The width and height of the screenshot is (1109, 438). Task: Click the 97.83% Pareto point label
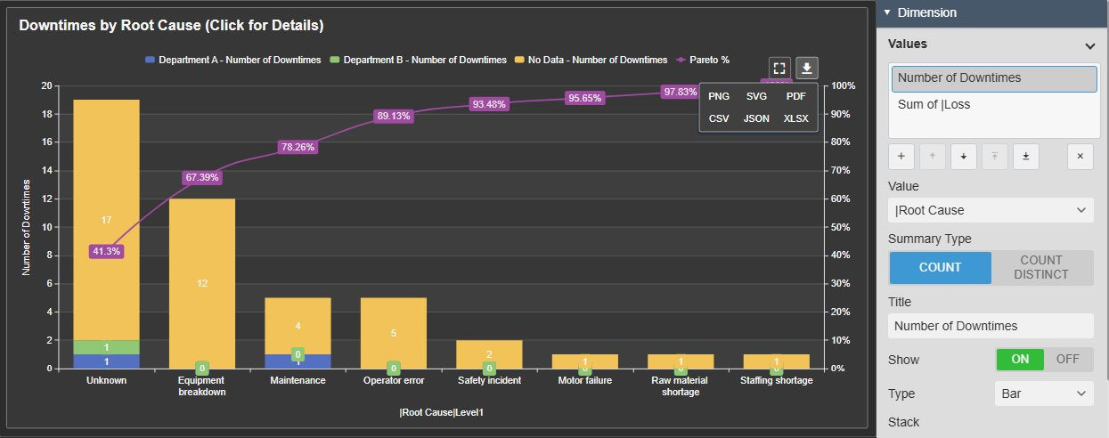pyautogui.click(x=681, y=92)
